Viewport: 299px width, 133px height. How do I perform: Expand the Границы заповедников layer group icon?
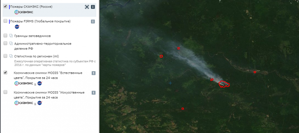[11, 36]
